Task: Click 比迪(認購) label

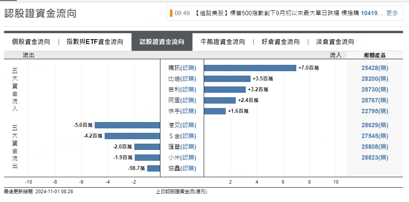Action: click(x=182, y=79)
